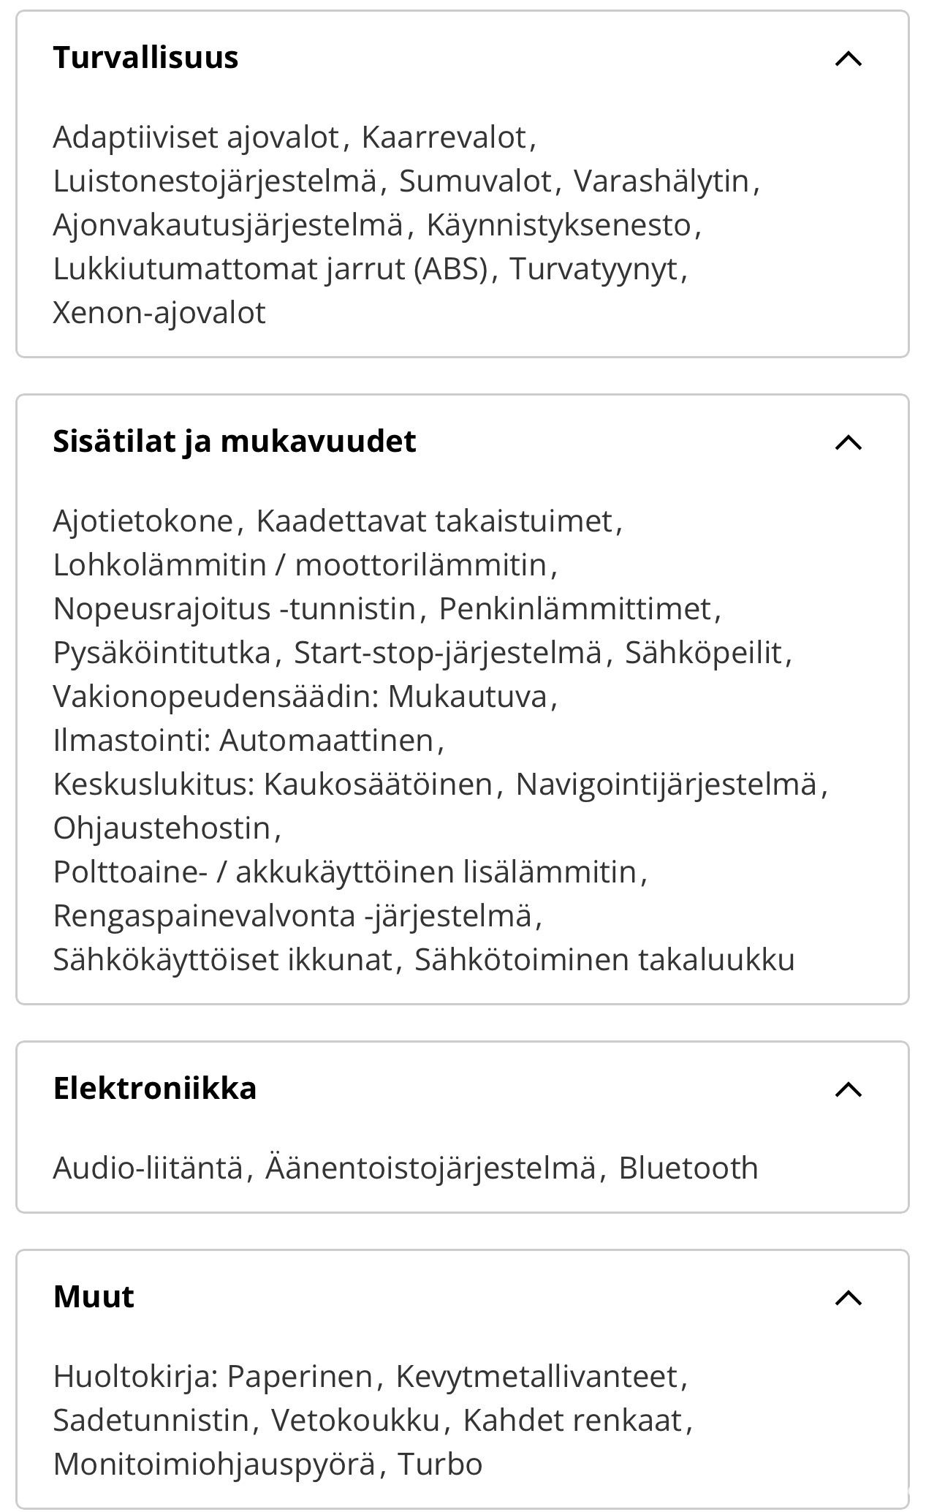Click the Vetokoukku feature text

(x=355, y=1421)
